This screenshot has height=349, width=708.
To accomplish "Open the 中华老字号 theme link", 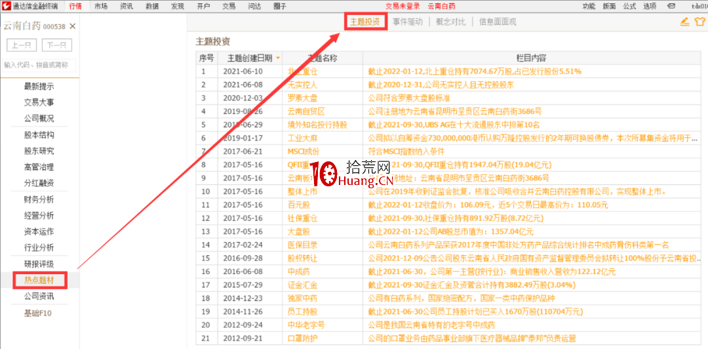I will (305, 325).
